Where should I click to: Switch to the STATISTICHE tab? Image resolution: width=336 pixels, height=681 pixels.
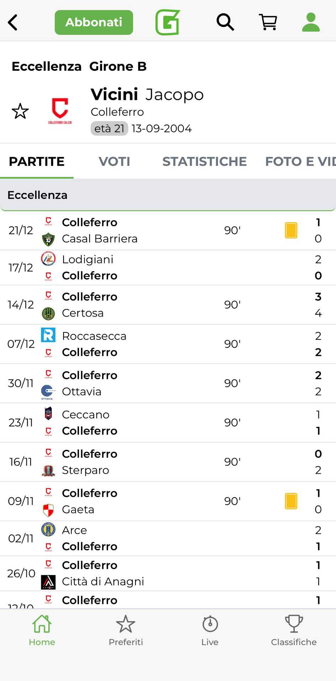(204, 161)
